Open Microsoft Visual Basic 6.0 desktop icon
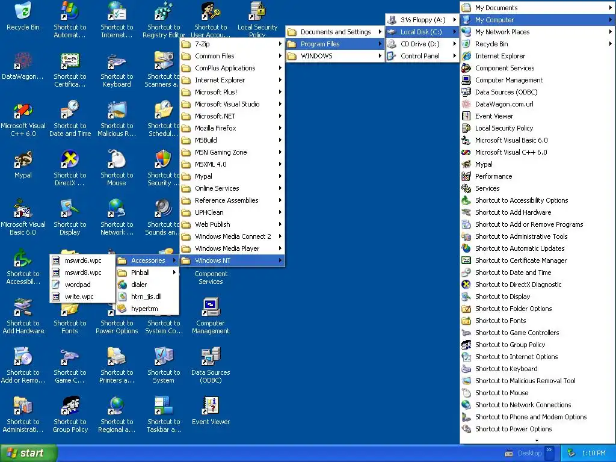 click(23, 218)
